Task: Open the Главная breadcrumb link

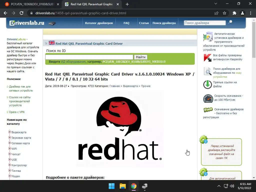Action: (114, 86)
